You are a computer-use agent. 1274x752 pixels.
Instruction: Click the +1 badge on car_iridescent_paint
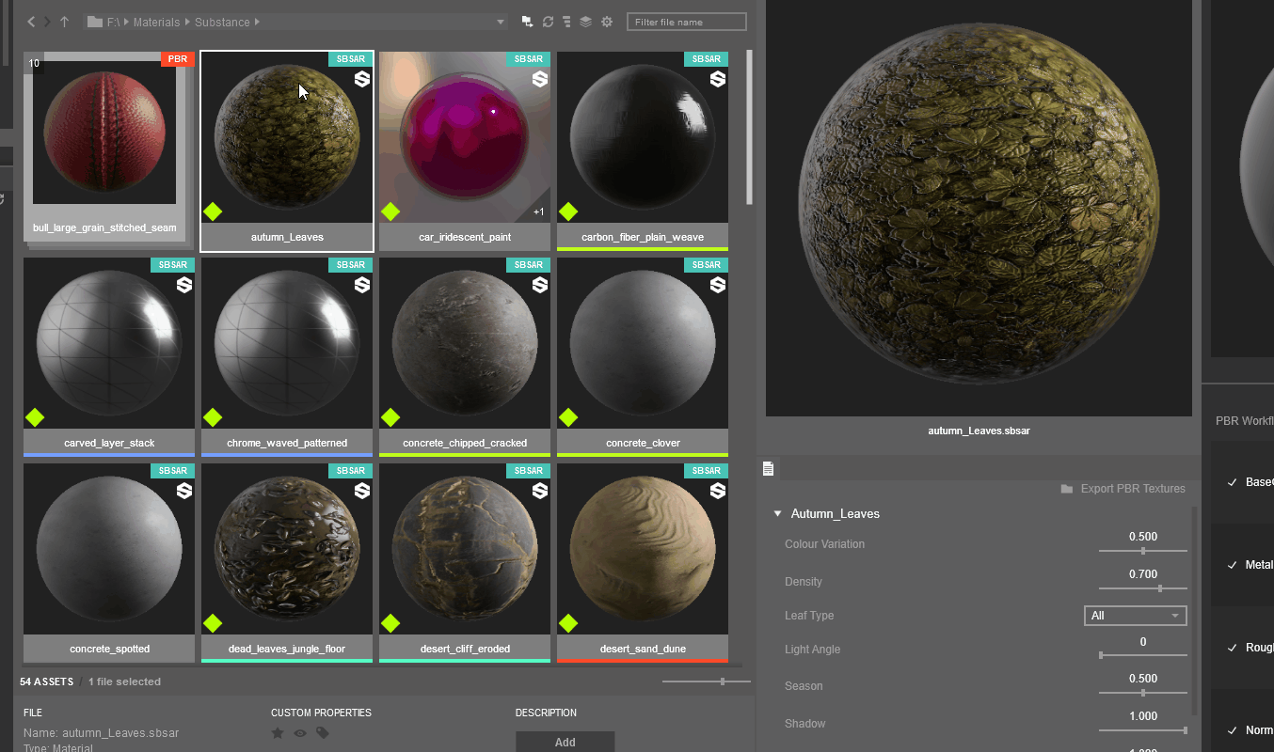[x=538, y=211]
